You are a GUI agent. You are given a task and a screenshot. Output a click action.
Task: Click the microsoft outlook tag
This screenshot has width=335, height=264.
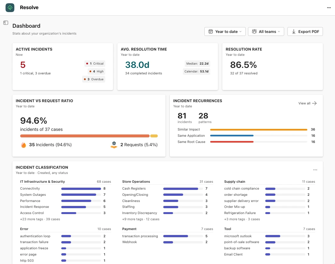(238, 236)
